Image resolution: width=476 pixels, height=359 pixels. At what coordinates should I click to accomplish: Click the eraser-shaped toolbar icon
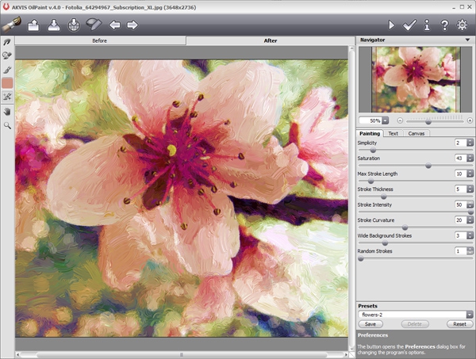click(94, 25)
